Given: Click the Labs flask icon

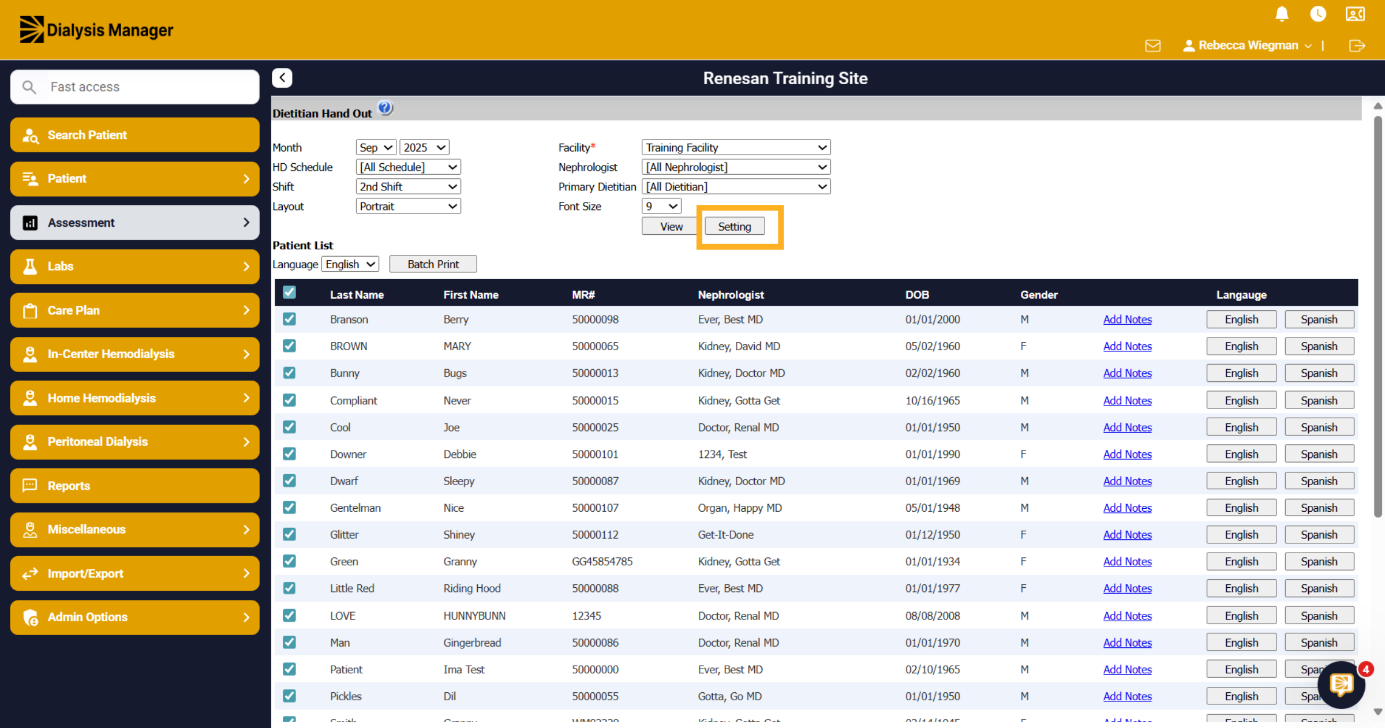Looking at the screenshot, I should click(x=30, y=267).
